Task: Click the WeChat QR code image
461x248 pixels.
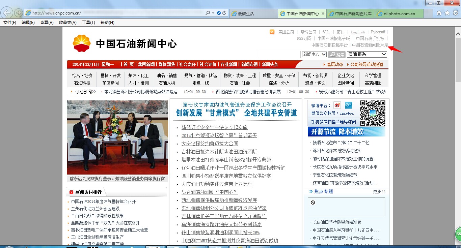Action: tap(373, 113)
